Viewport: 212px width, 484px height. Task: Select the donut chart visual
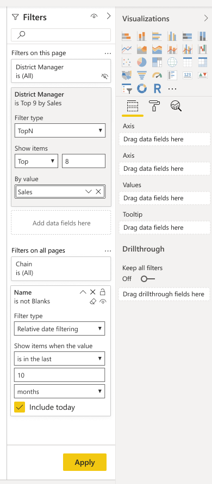141,88
